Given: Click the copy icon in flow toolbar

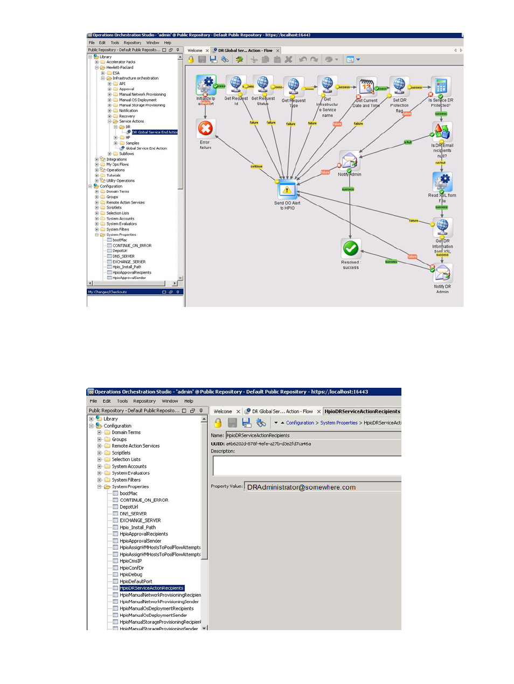Looking at the screenshot, I should 266,59.
